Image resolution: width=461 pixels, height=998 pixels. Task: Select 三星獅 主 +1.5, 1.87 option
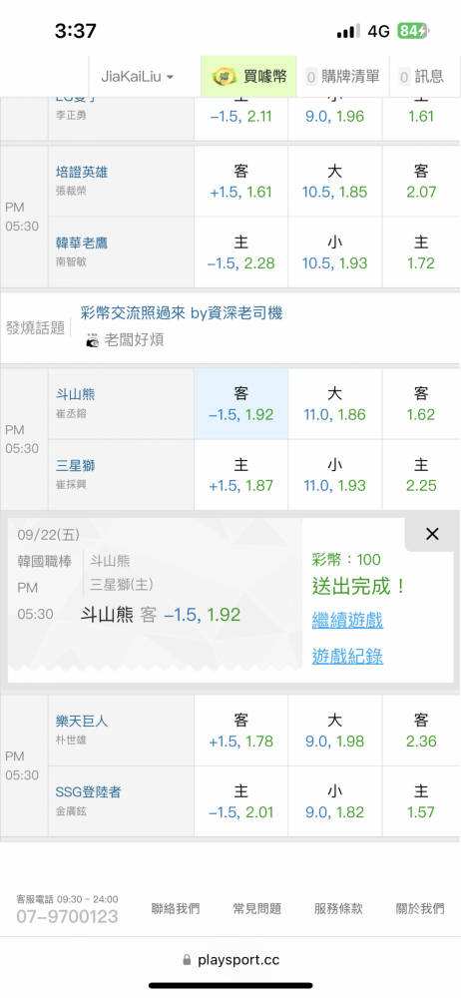tap(241, 475)
